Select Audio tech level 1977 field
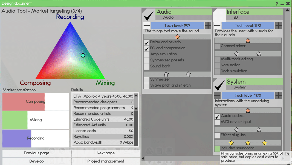The height and width of the screenshot is (165, 292). point(177,25)
